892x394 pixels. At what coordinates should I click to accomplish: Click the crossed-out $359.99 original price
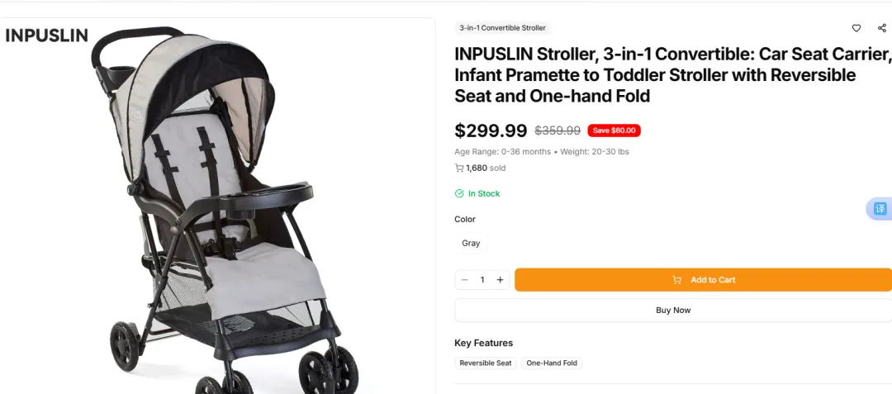coord(557,131)
